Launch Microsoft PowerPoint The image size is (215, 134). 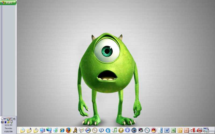pyautogui.click(x=186, y=130)
